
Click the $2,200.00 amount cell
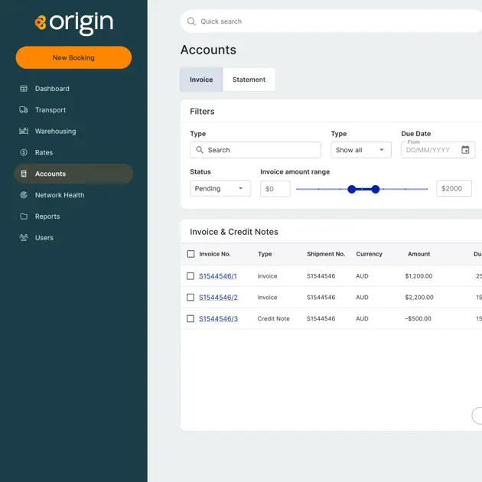[x=419, y=298]
